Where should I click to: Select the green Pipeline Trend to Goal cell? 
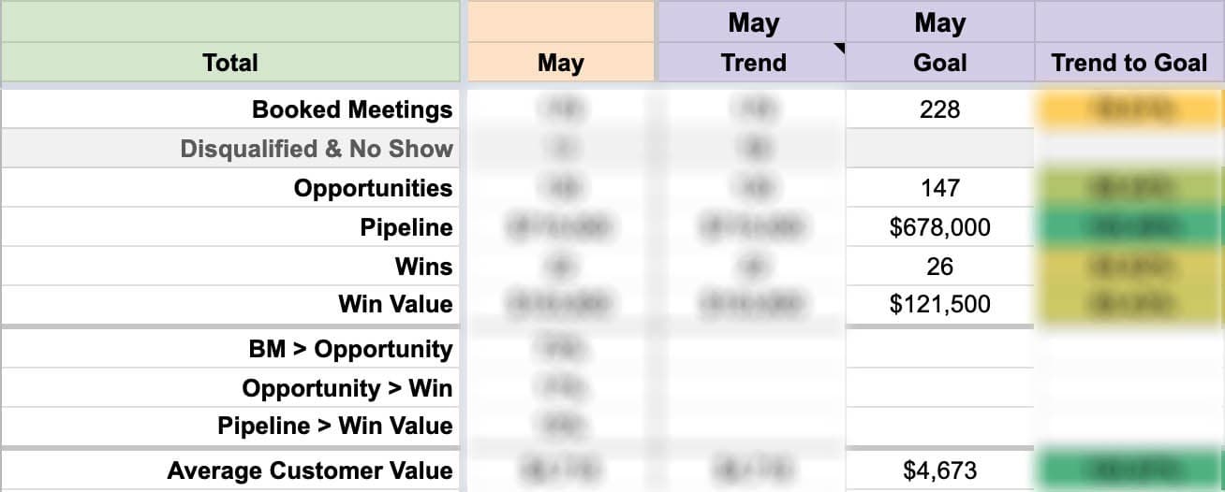[x=1129, y=227]
